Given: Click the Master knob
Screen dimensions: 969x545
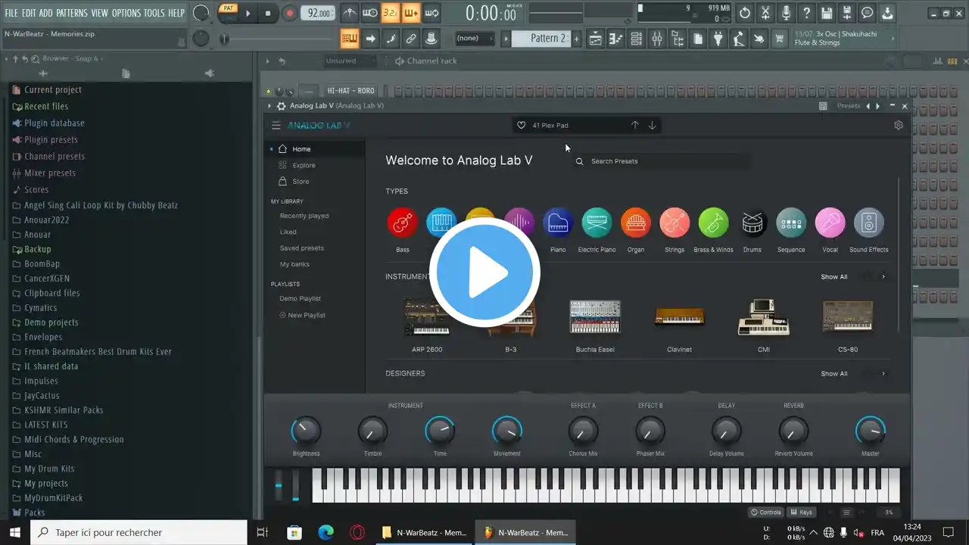Looking at the screenshot, I should [870, 431].
